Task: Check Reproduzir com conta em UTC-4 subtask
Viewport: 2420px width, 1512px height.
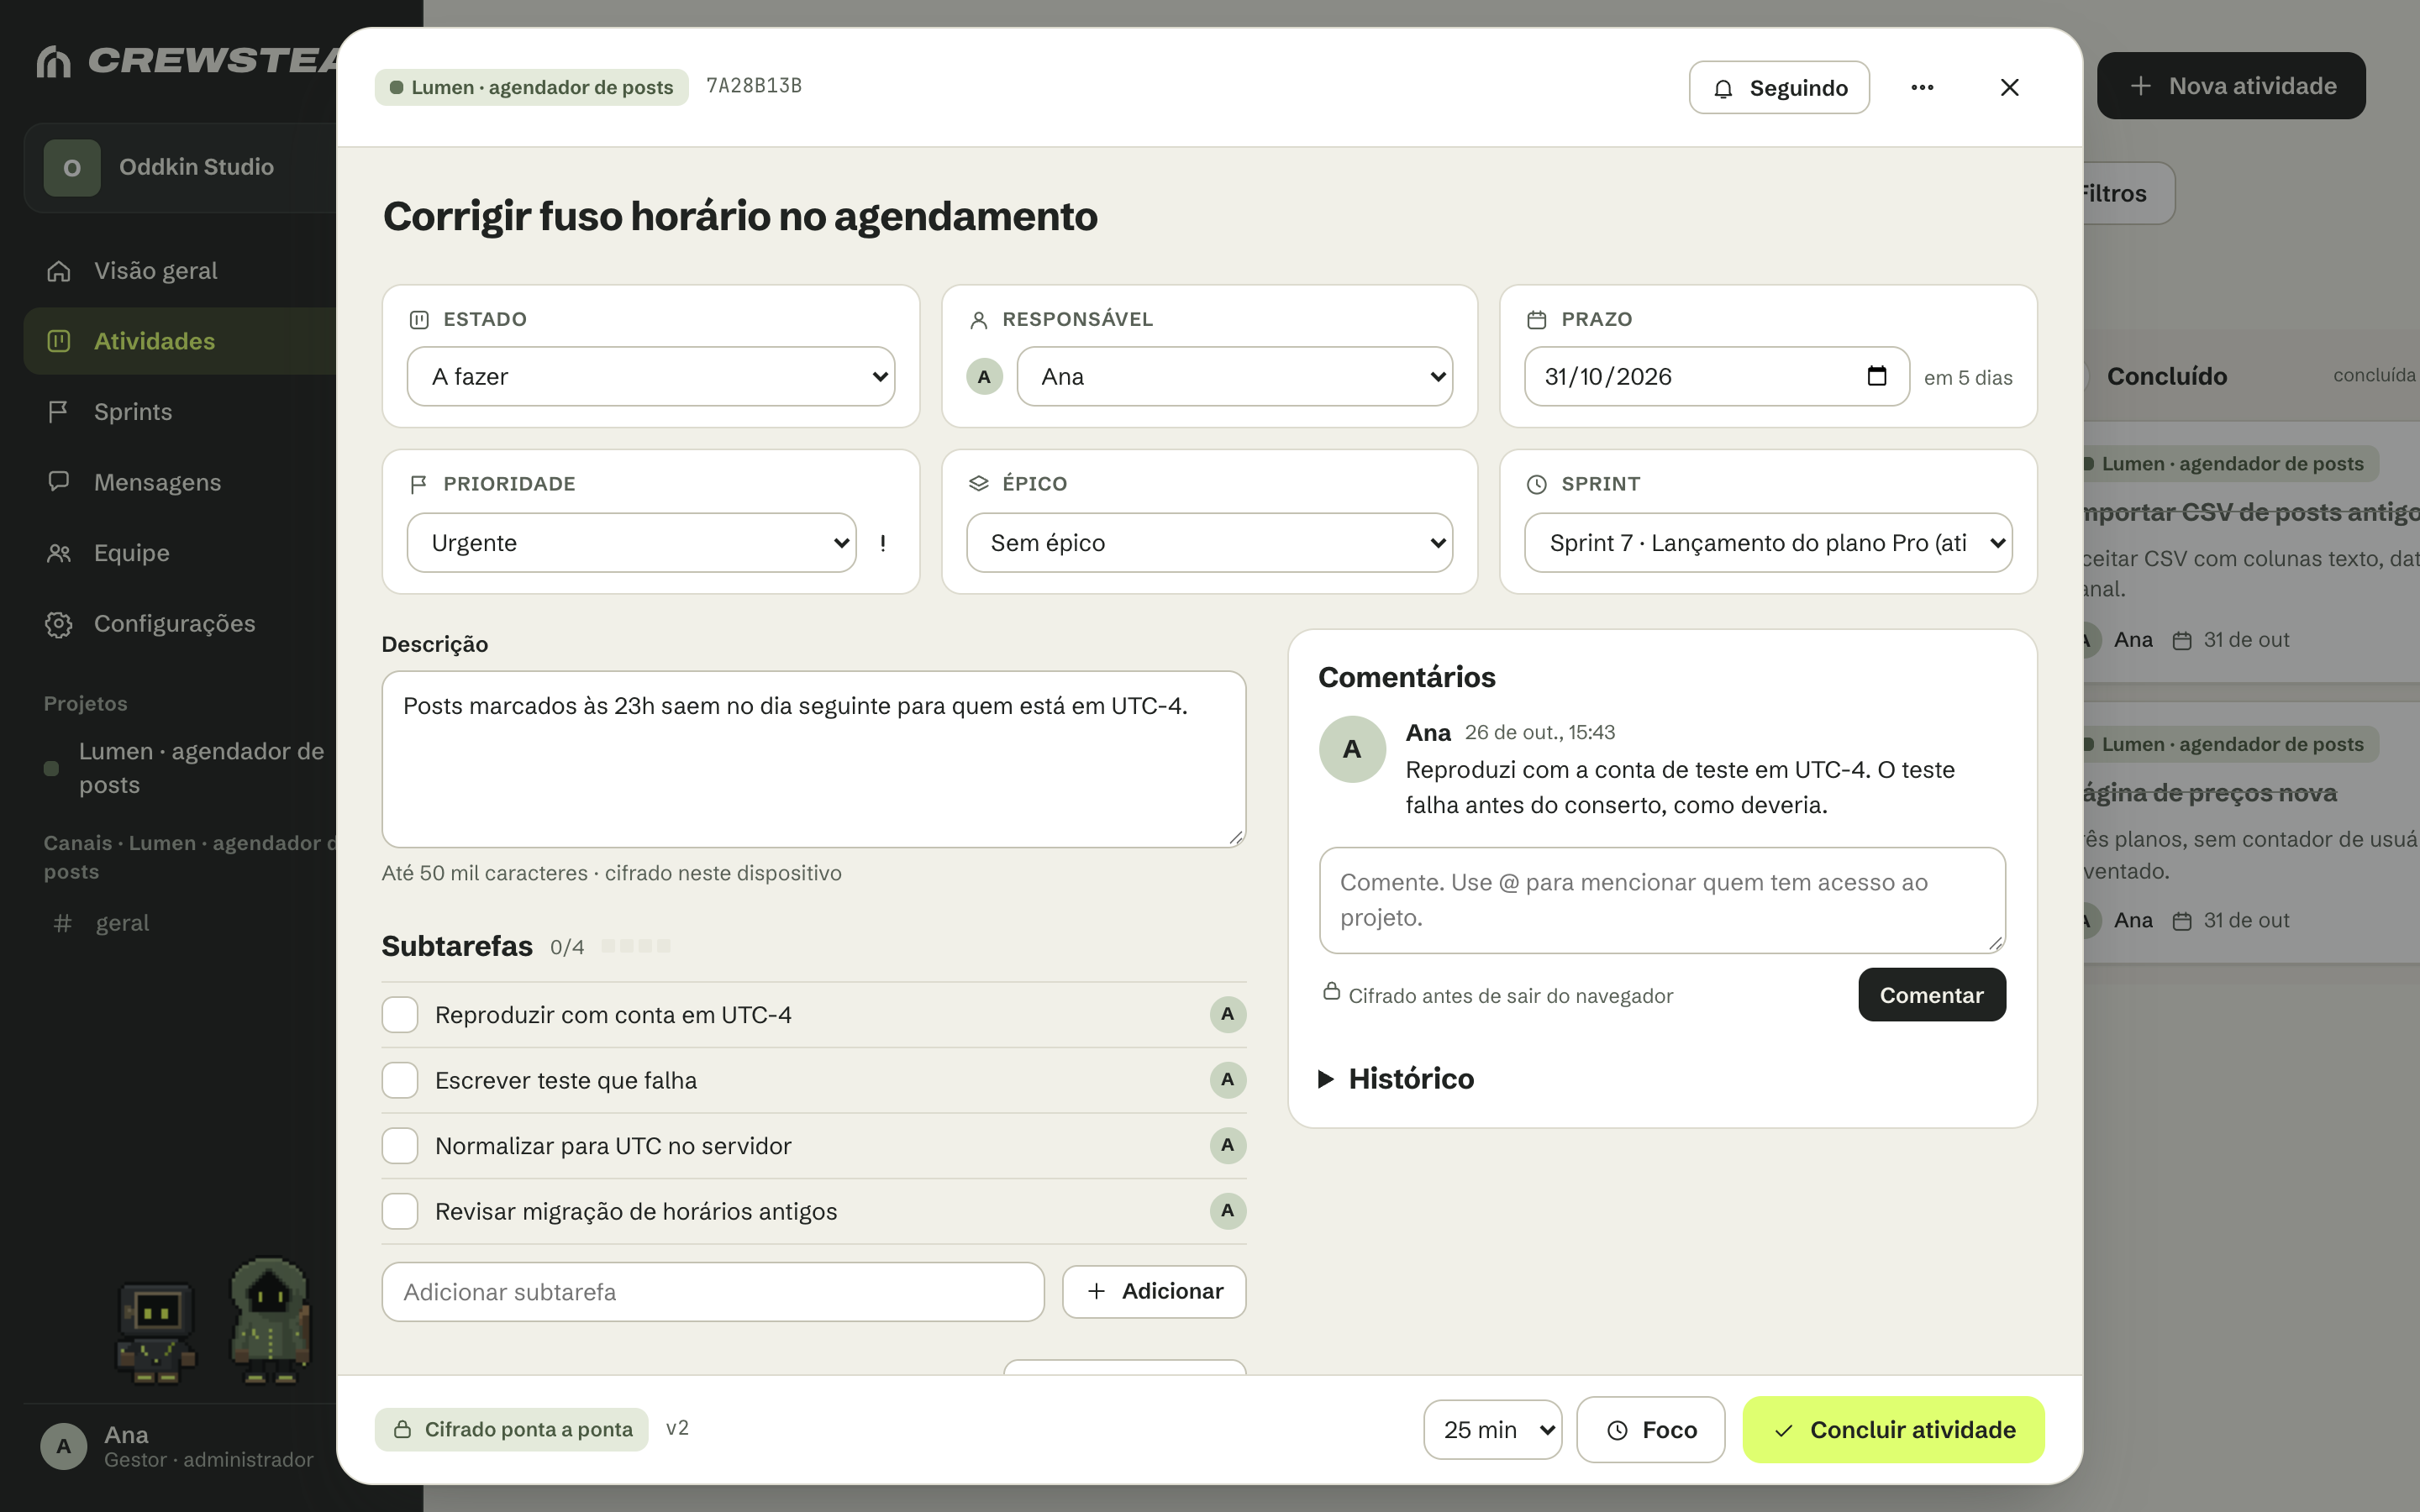Action: [400, 1014]
